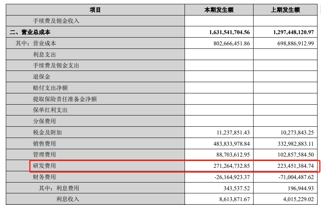321x205 pixels.
Task: Click the value 88,703,612.95
Action: pyautogui.click(x=233, y=155)
